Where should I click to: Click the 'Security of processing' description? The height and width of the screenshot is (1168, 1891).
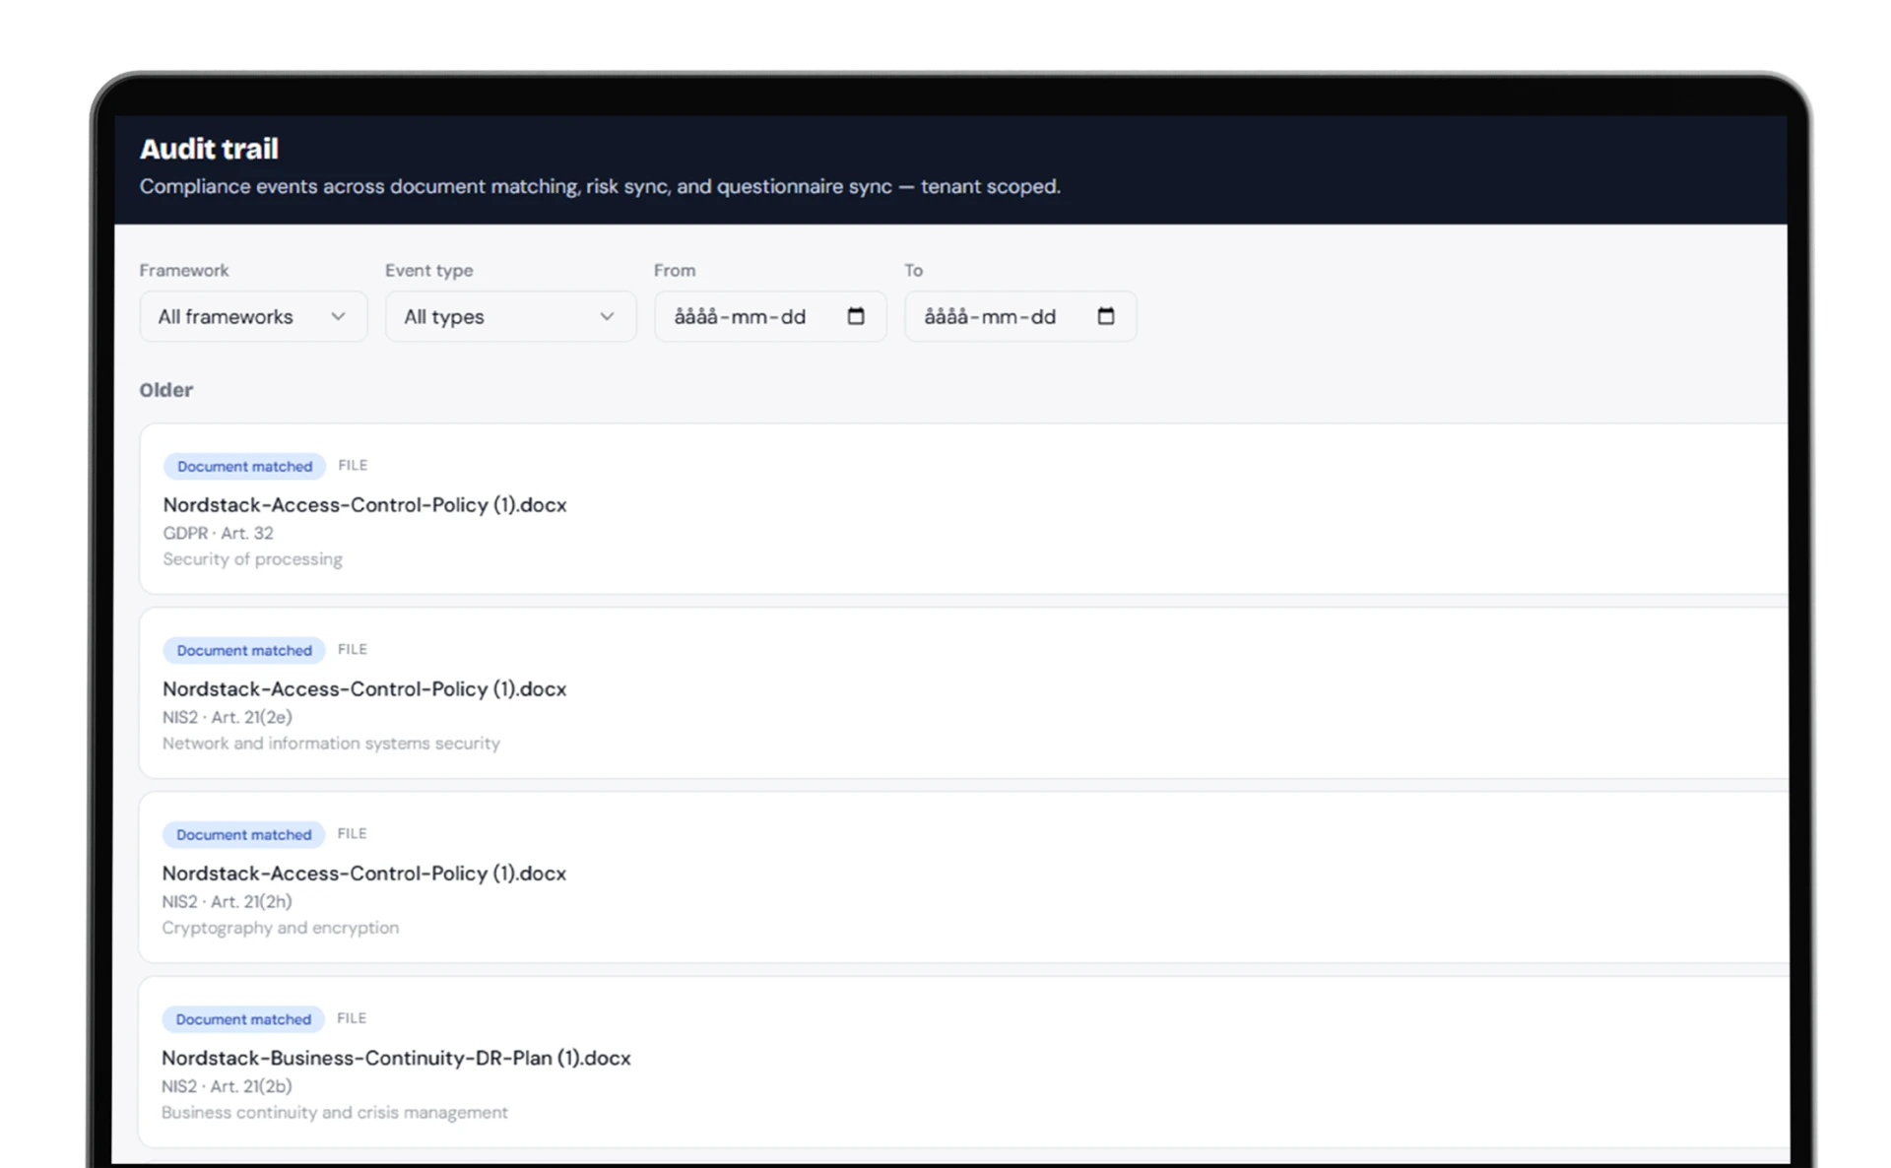click(252, 558)
